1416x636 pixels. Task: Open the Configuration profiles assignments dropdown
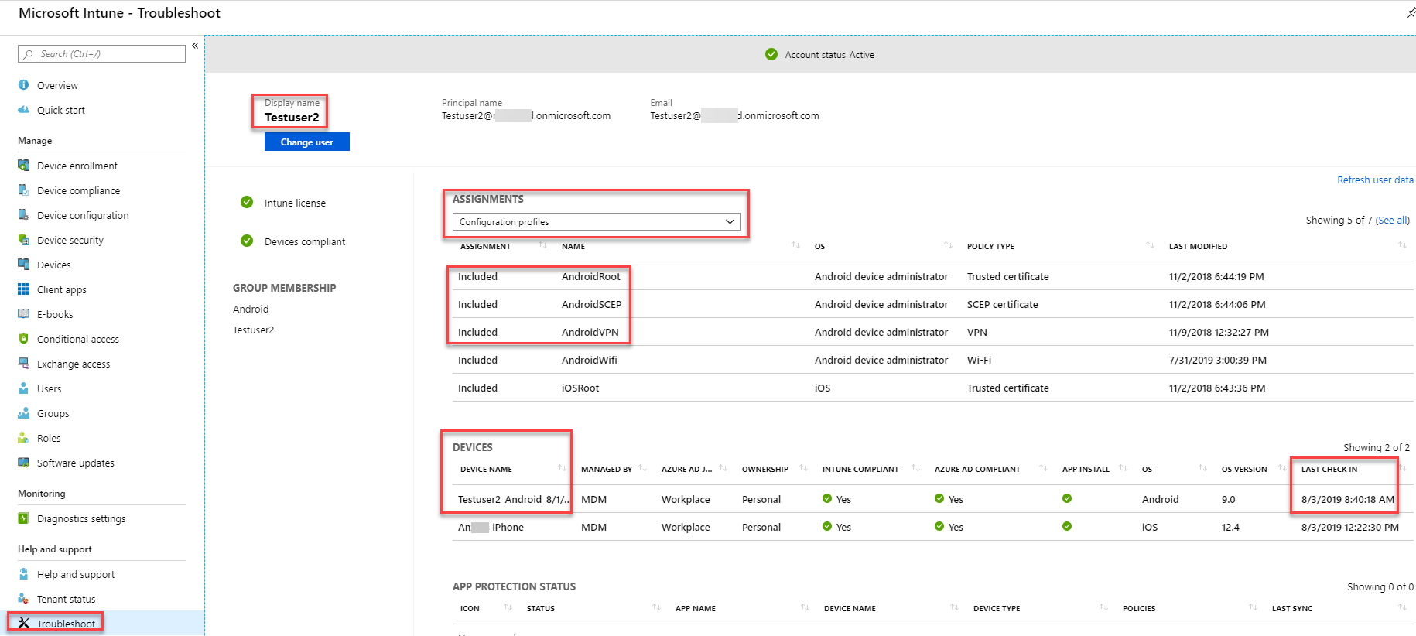tap(597, 222)
